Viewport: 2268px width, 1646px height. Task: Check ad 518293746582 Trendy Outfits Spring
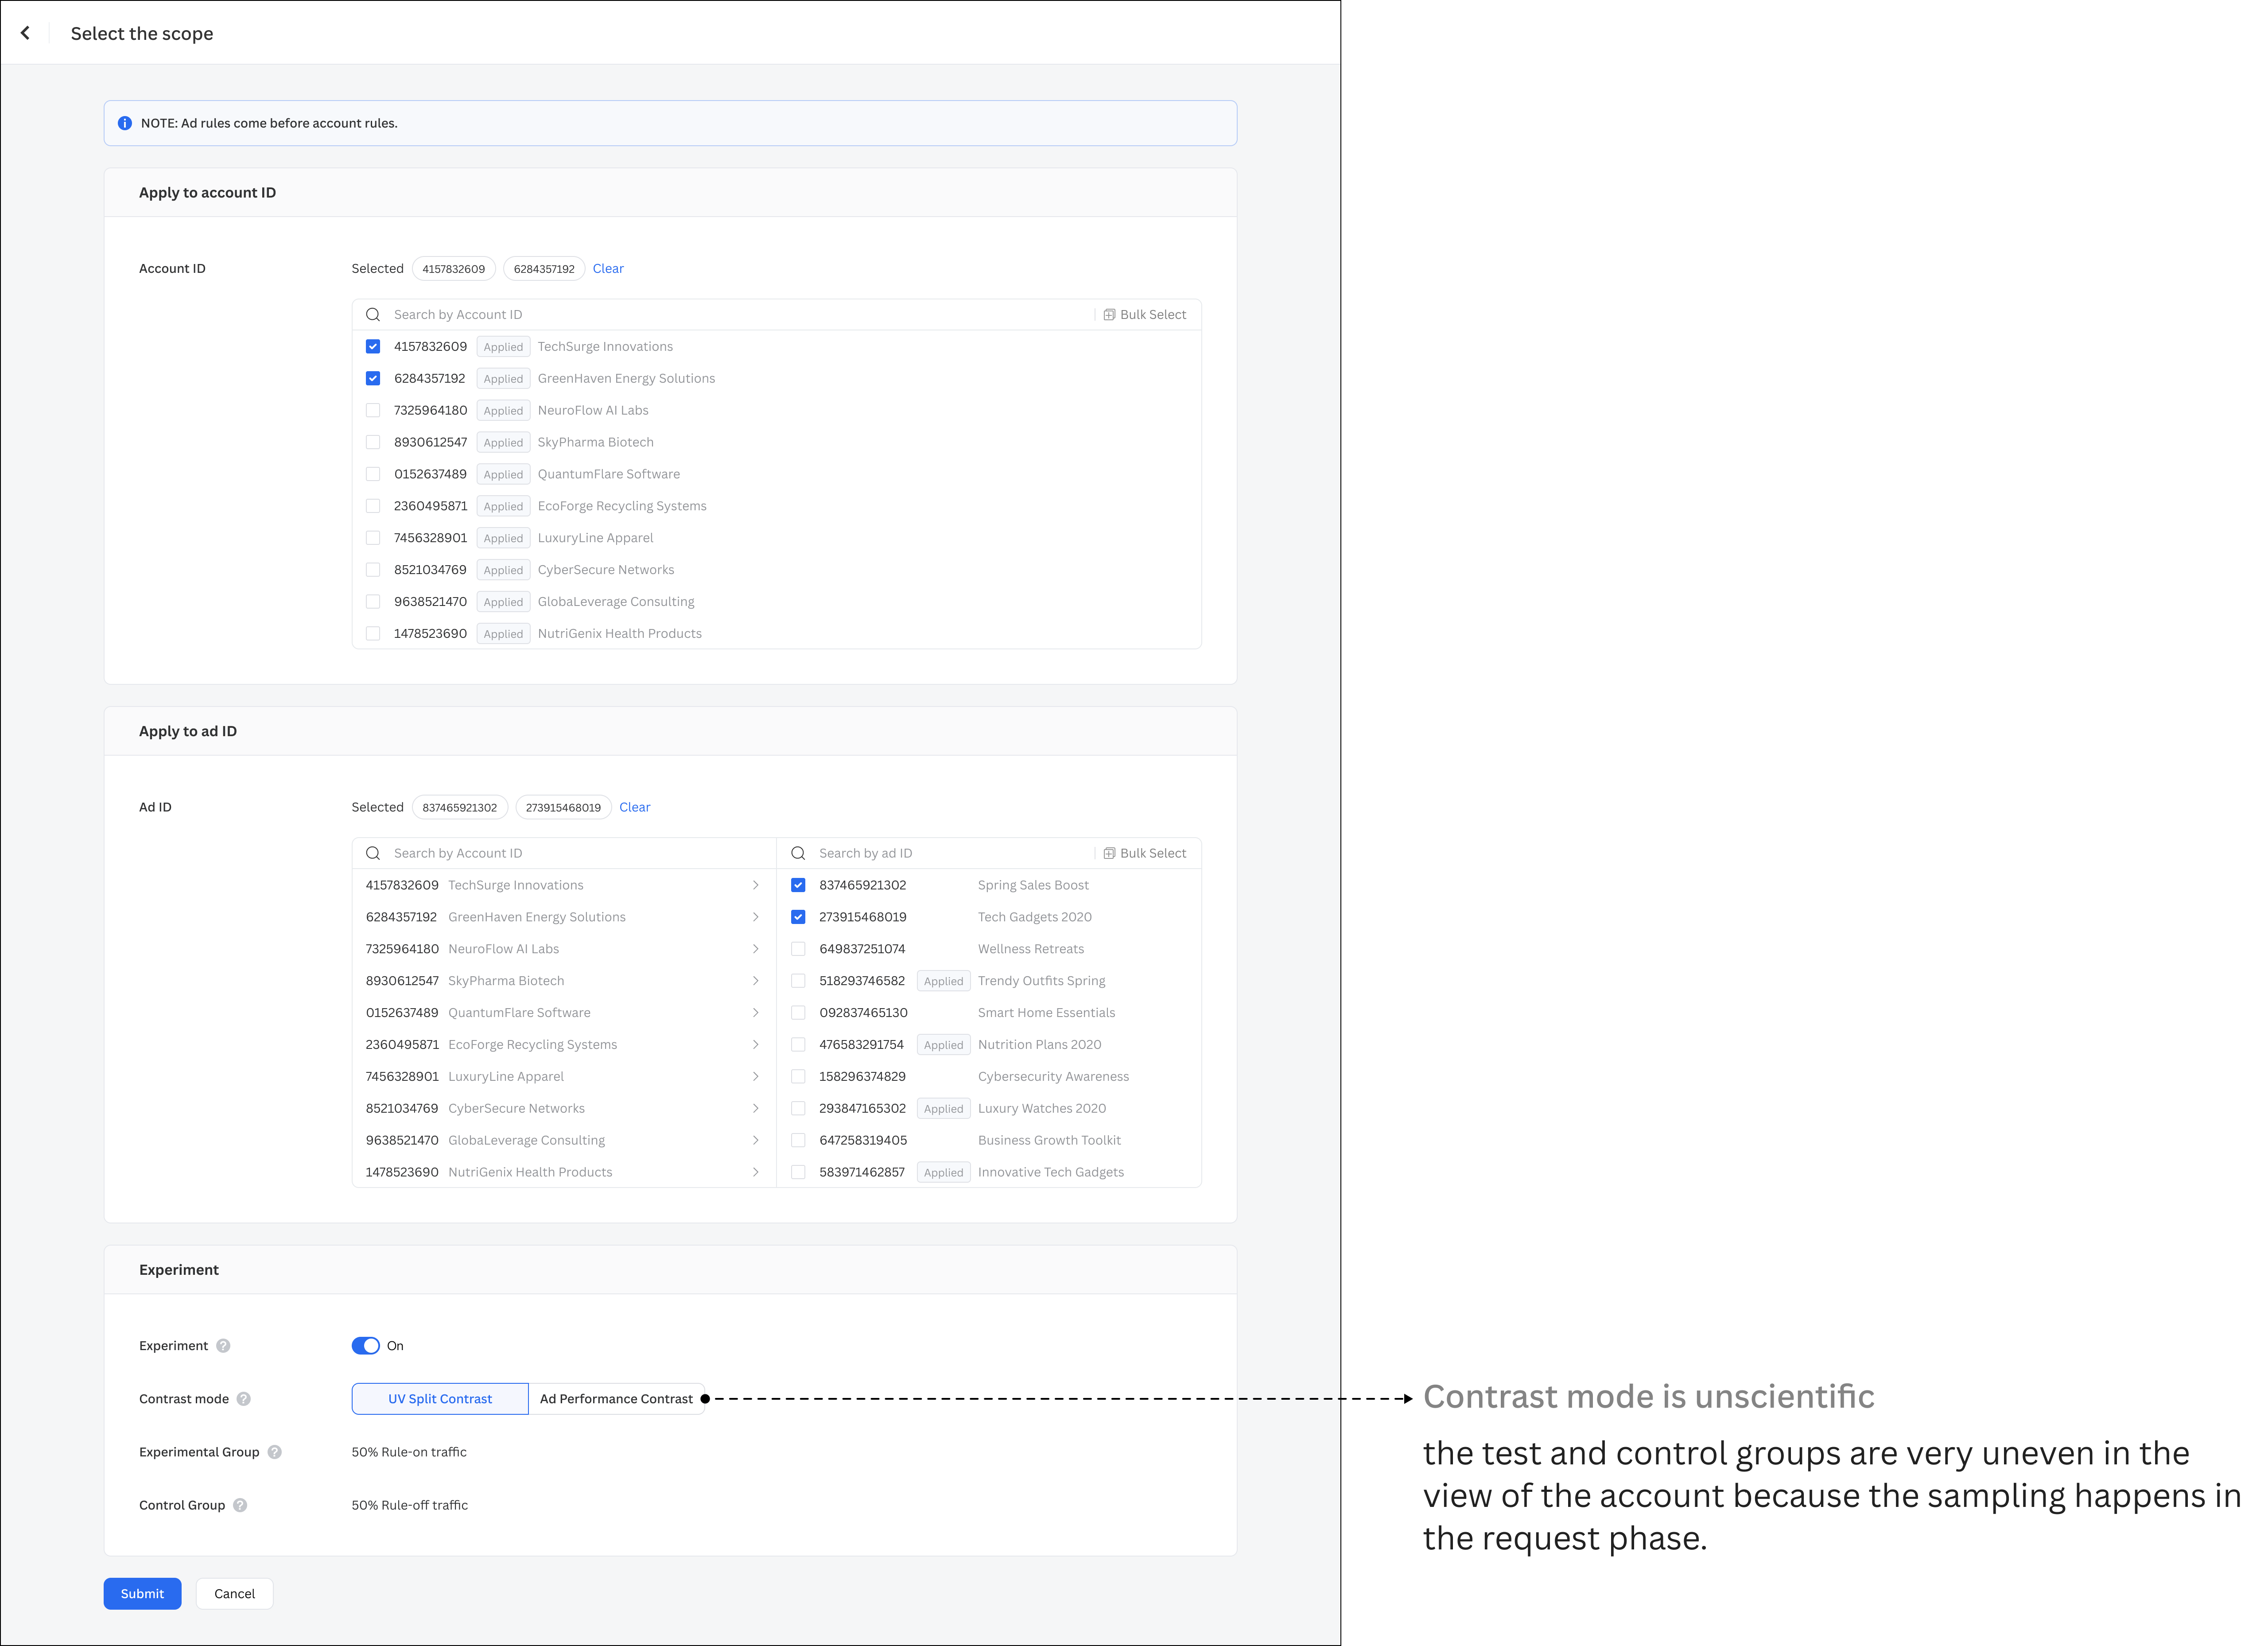[798, 981]
